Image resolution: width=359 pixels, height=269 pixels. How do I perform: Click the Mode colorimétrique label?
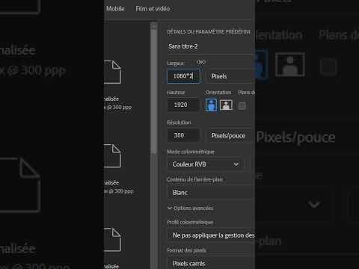191,152
